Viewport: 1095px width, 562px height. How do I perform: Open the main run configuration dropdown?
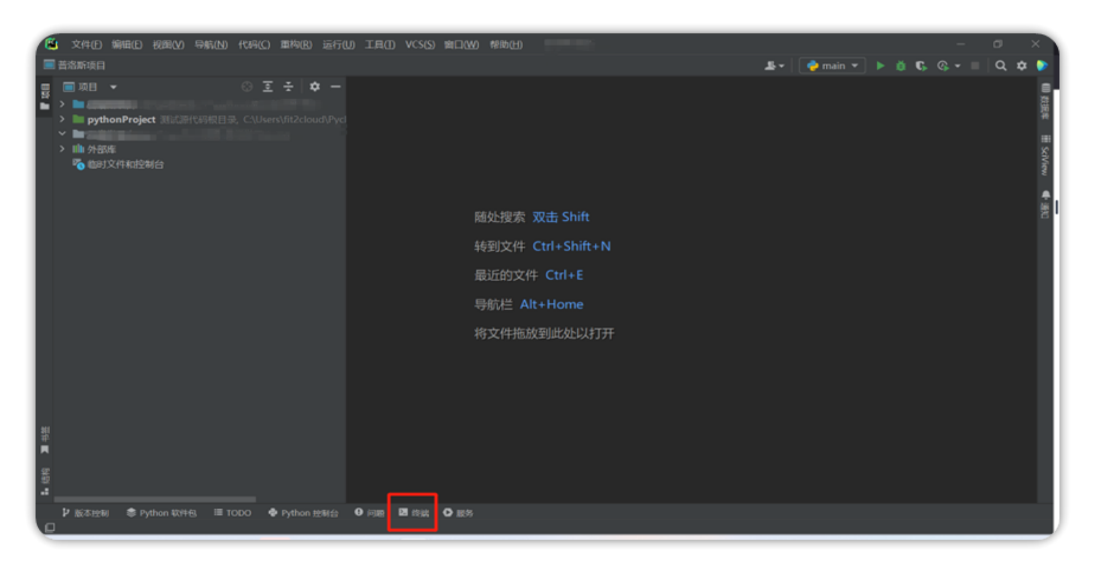click(832, 66)
